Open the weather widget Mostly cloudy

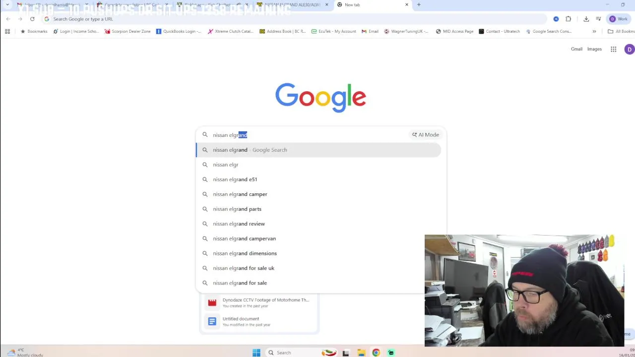26,353
